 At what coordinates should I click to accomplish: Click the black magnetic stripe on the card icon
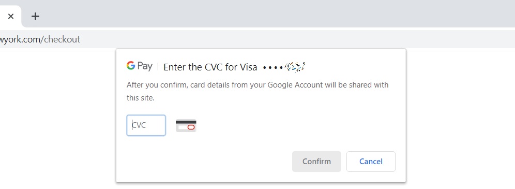pos(186,122)
